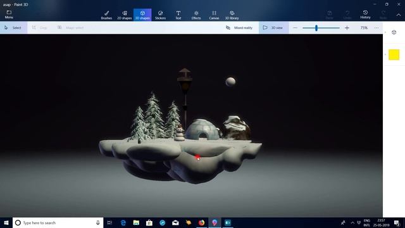Activate the Select tool
The width and height of the screenshot is (405, 228).
coord(13,28)
